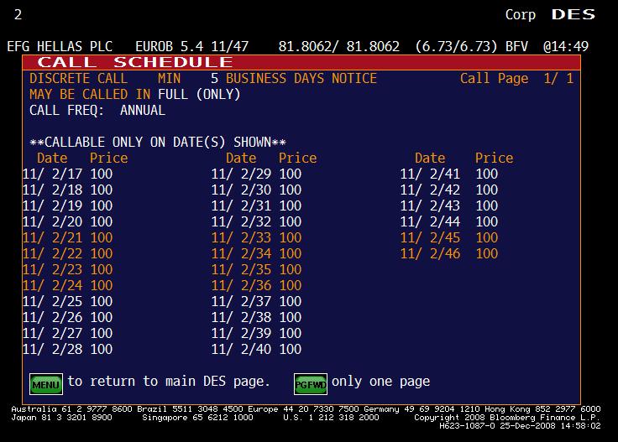Viewport: 618px width, 442px height.
Task: Select call date 11/ 2/19 row
Action: click(67, 205)
